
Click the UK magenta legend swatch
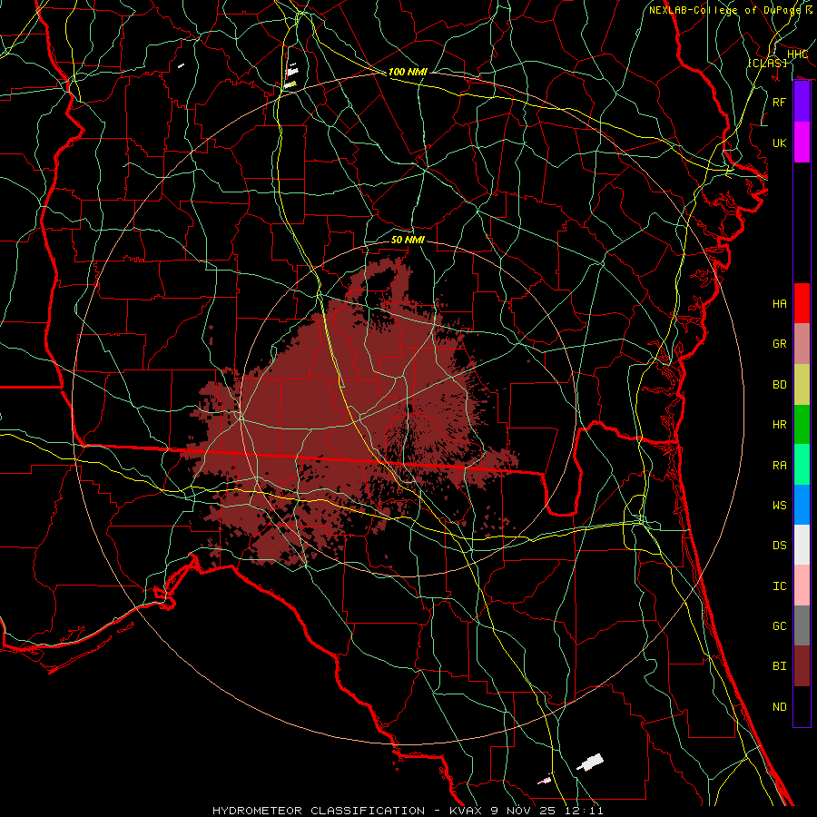pos(802,142)
